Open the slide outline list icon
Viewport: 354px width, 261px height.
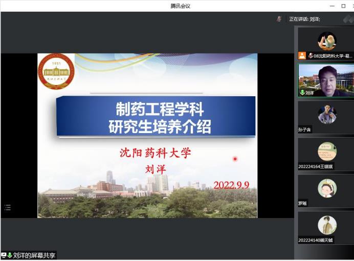[x=7, y=207]
